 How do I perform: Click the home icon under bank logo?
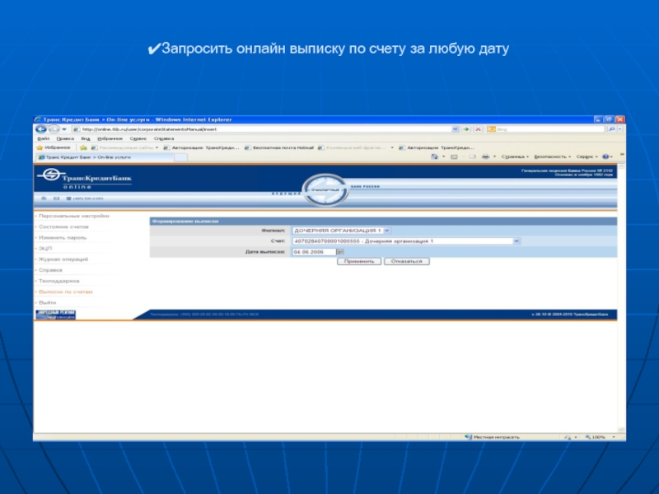[44, 198]
